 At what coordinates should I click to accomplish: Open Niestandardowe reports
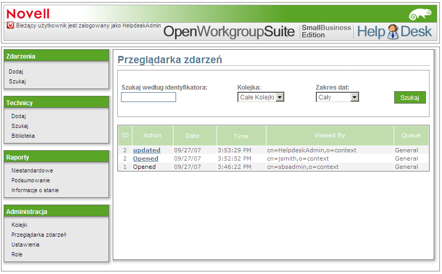pos(32,170)
